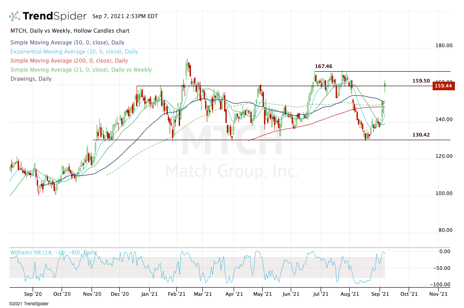Select the Simple Moving Average (21) Daily vs Weekly legend
The height and width of the screenshot is (308, 464).
81,70
